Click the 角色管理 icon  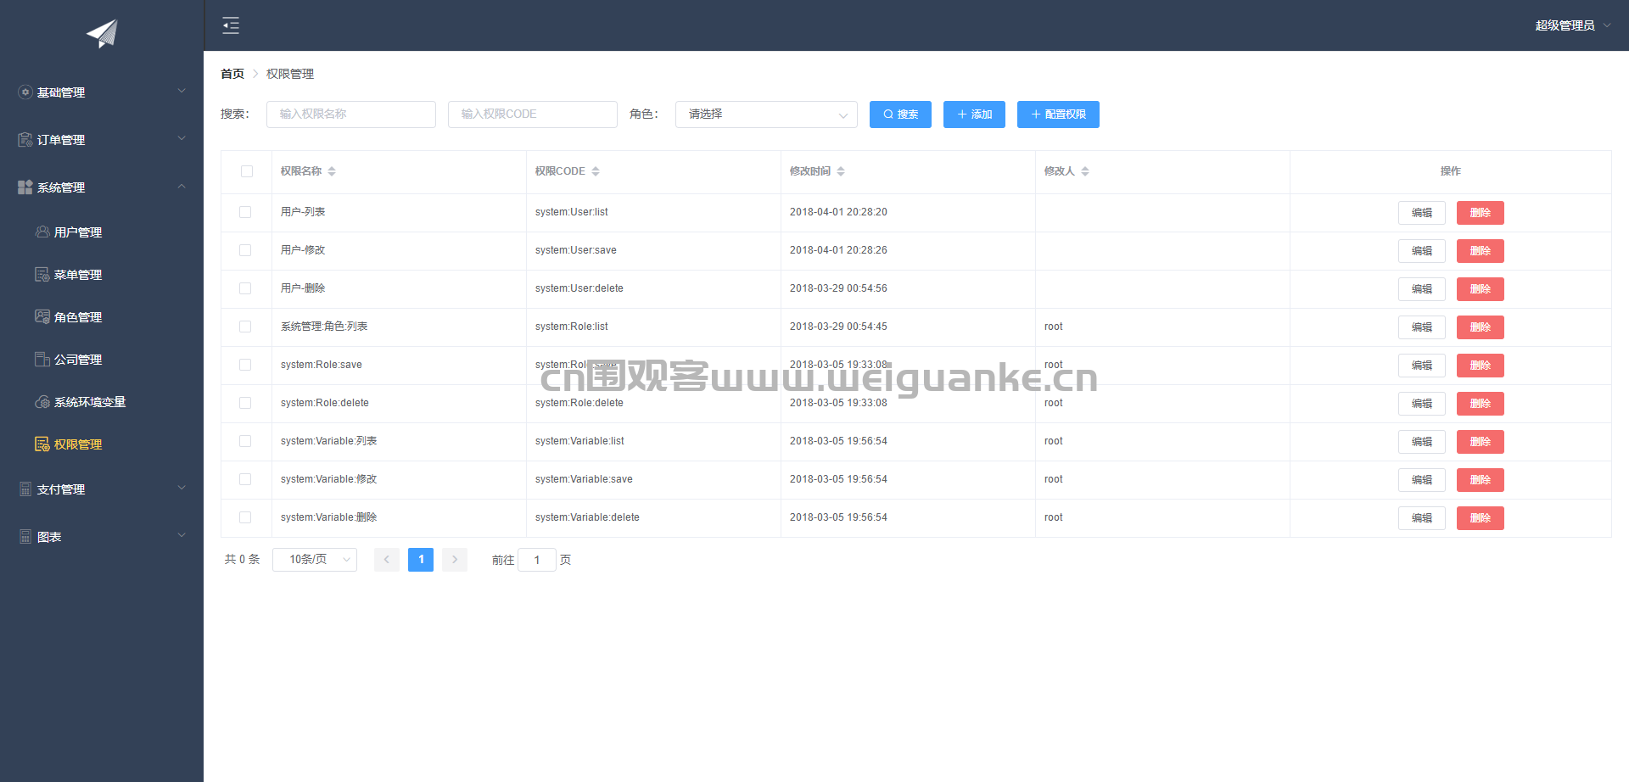[42, 317]
